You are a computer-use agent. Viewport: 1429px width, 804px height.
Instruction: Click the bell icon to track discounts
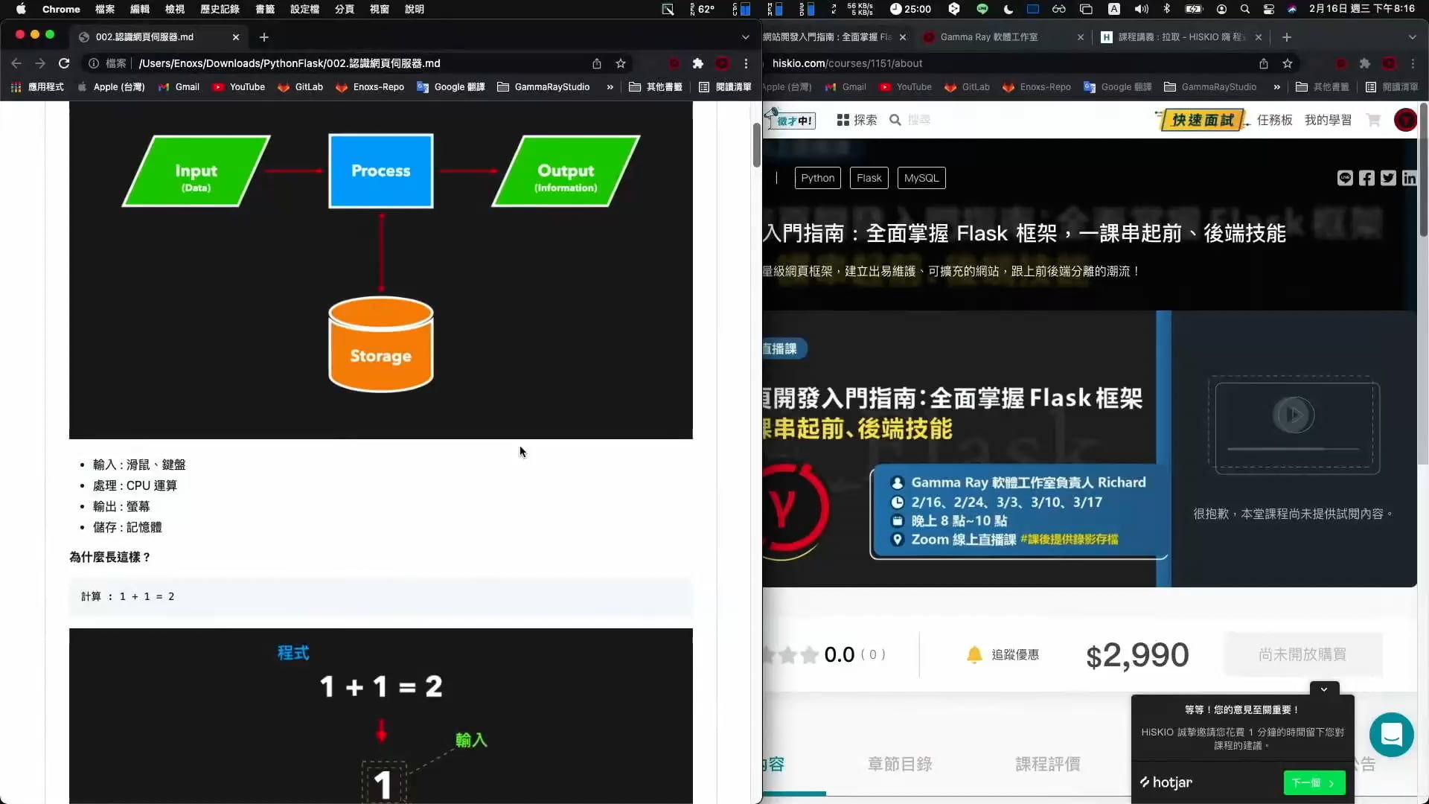click(x=974, y=654)
